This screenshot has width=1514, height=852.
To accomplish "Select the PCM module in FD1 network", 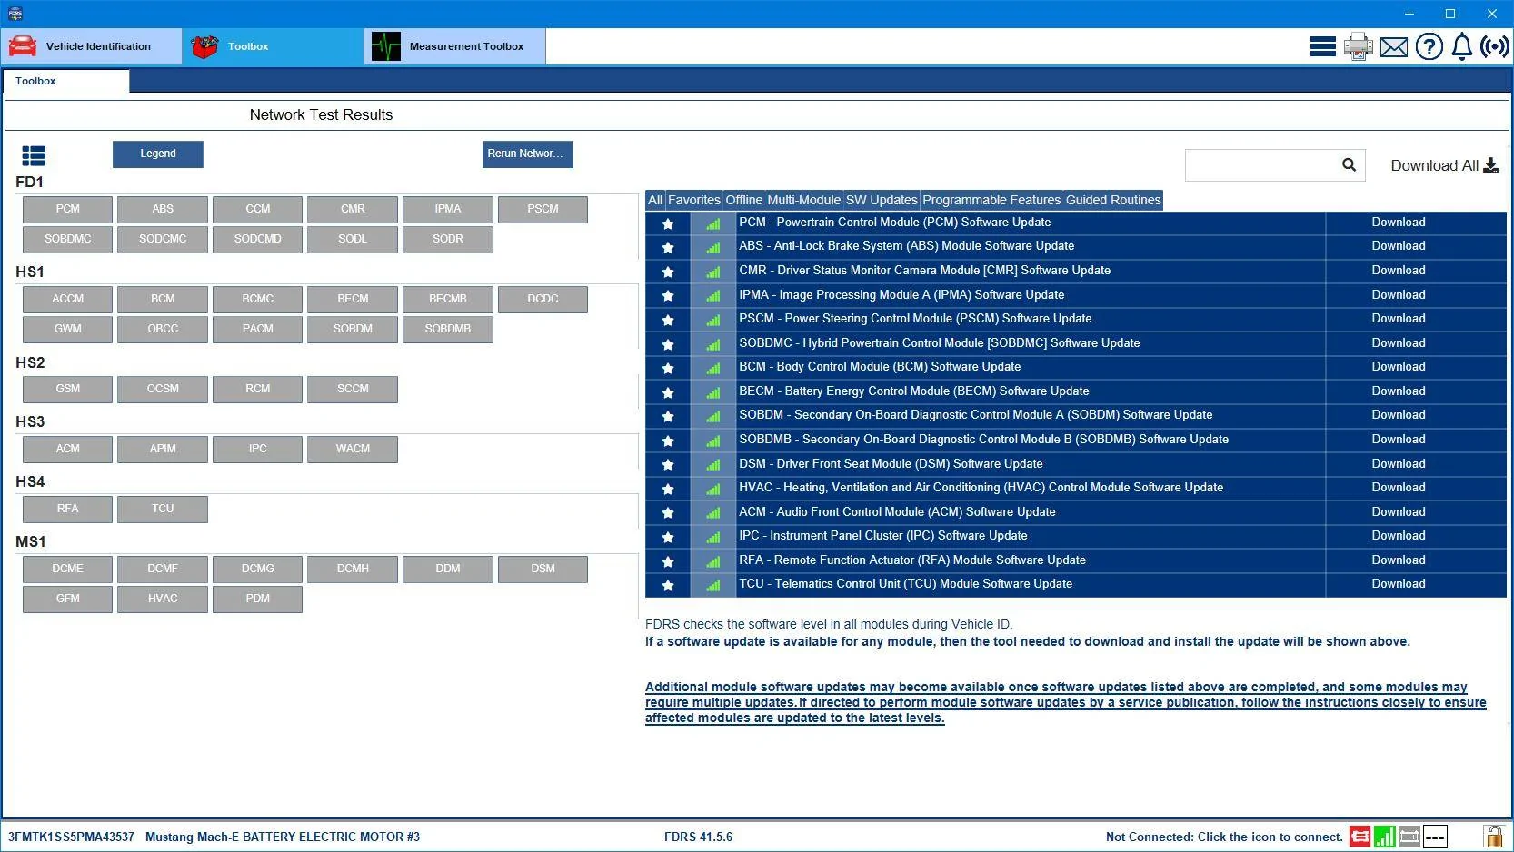I will pos(67,209).
